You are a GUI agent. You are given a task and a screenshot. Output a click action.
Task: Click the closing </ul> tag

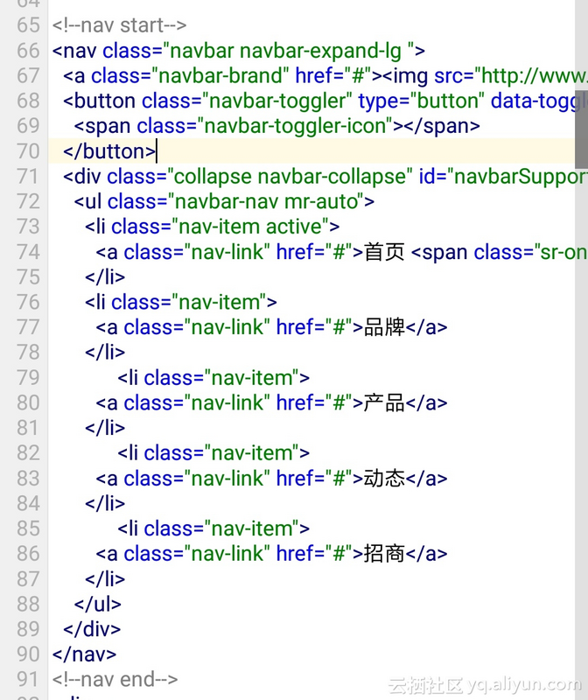click(98, 604)
